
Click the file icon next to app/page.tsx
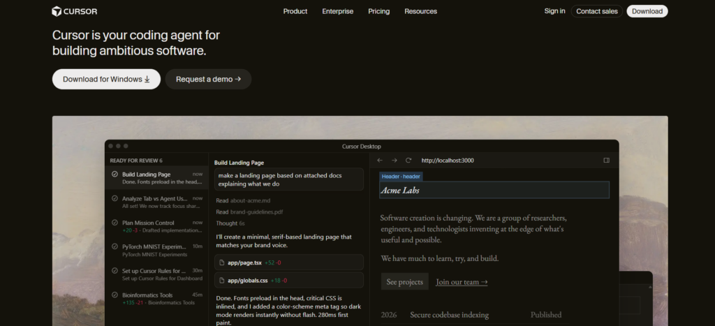click(222, 262)
